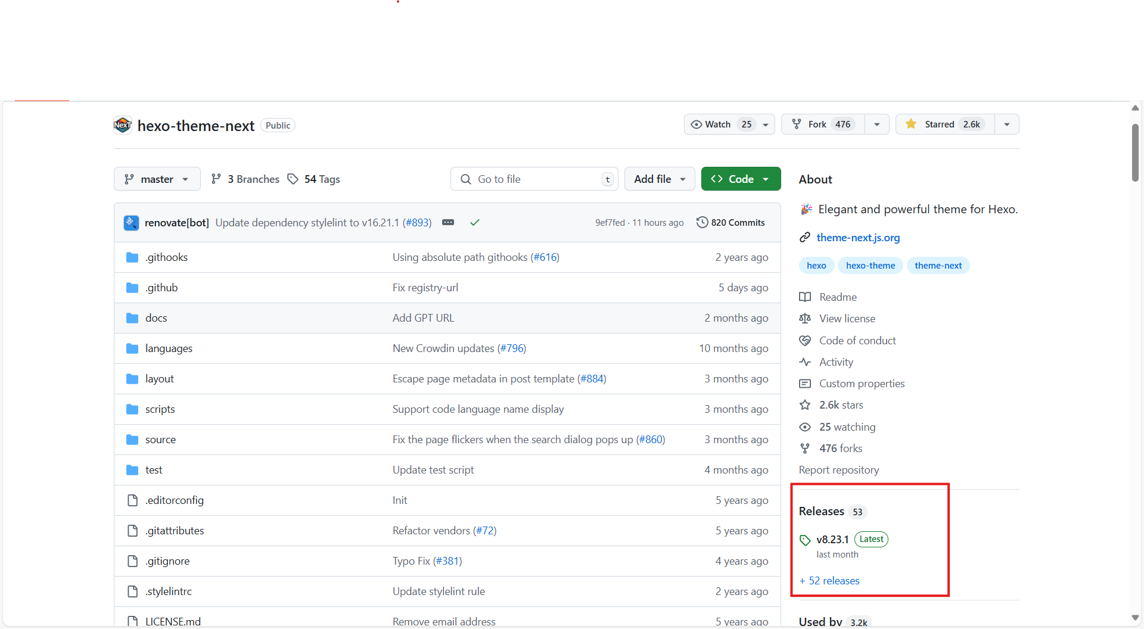
Task: Click the green commit status checkmark
Action: pos(475,223)
